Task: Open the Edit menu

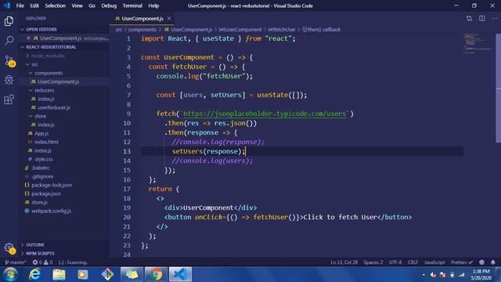Action: 34,5
